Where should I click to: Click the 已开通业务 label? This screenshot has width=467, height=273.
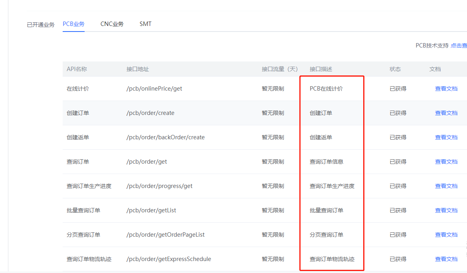tap(41, 25)
